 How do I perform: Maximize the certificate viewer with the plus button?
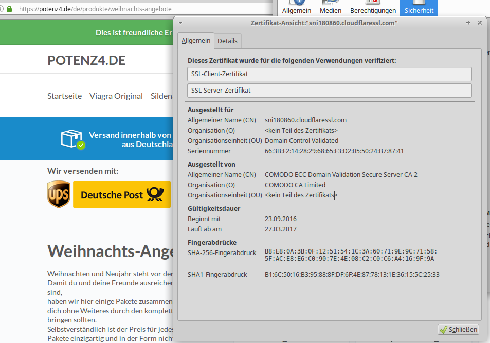468,23
